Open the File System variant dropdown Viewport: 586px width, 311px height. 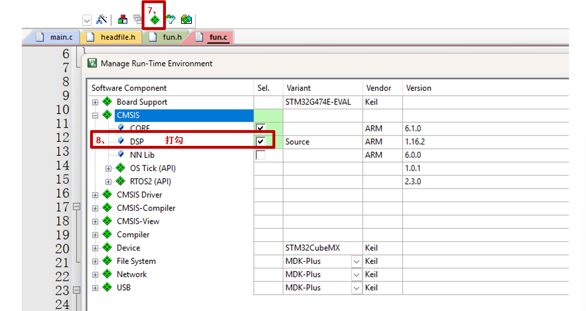tap(356, 261)
